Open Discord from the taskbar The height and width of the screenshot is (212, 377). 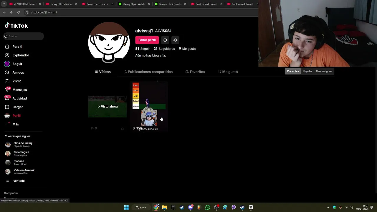pyautogui.click(x=191, y=207)
